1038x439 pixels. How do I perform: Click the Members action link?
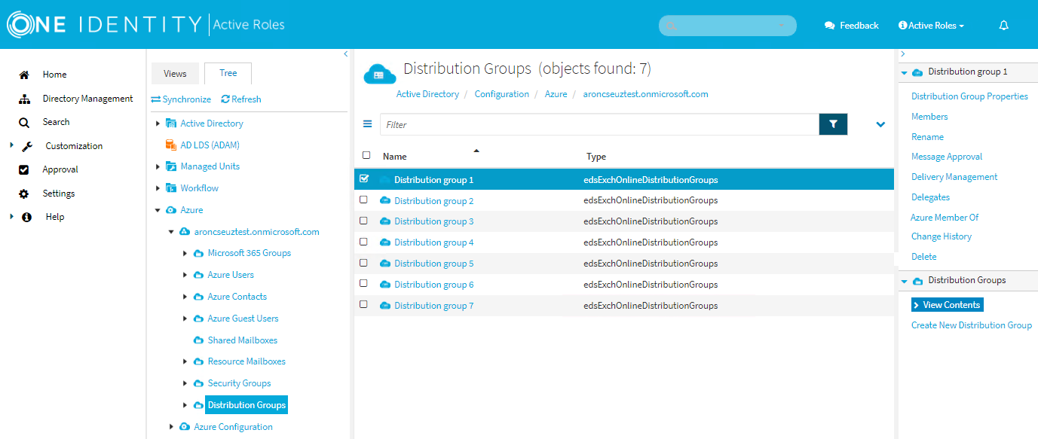(x=929, y=117)
